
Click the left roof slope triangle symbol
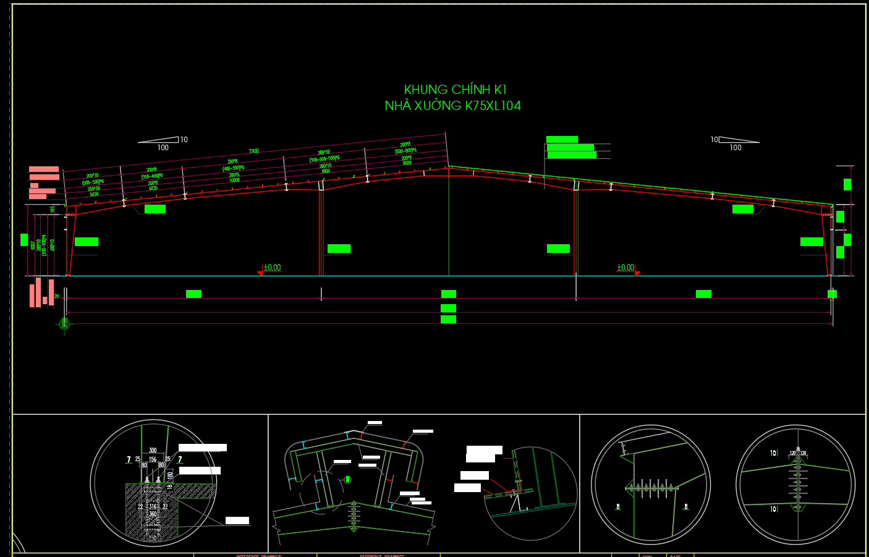click(x=159, y=140)
